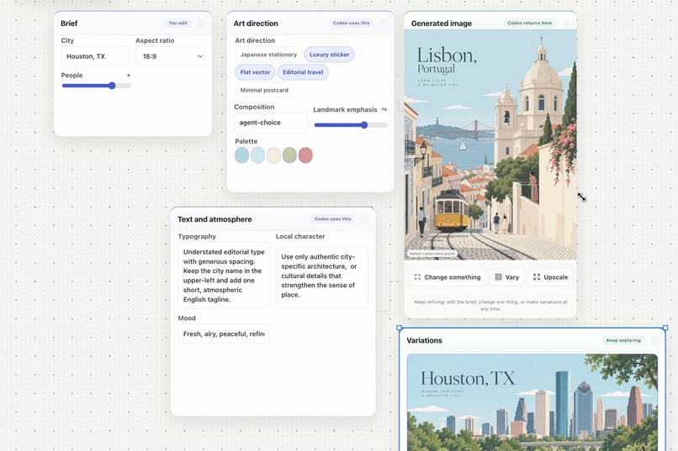The image size is (678, 451).
Task: Click the Change something button
Action: [x=448, y=277]
